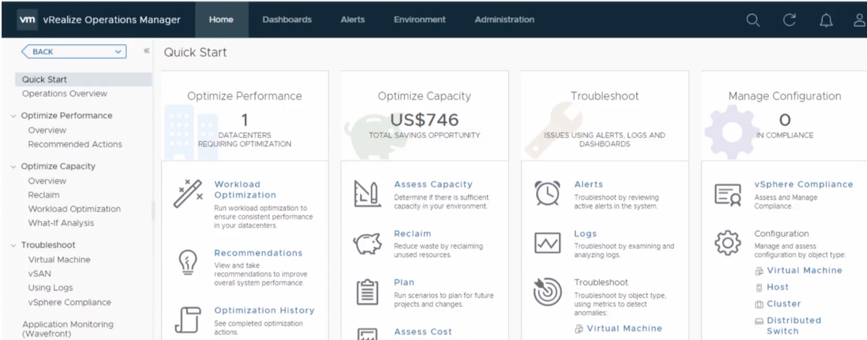Open the Environment tab

click(419, 19)
